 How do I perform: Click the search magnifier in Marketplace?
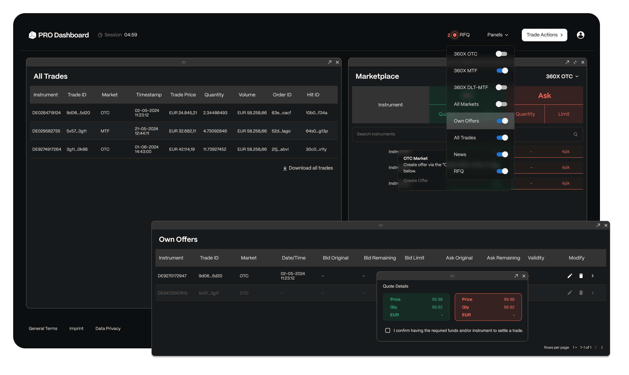(575, 134)
